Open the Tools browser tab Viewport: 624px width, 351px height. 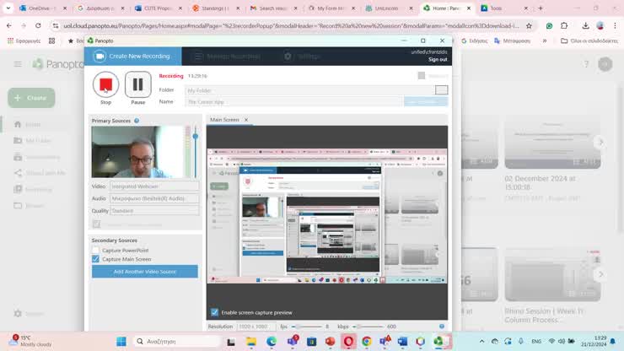click(505, 8)
